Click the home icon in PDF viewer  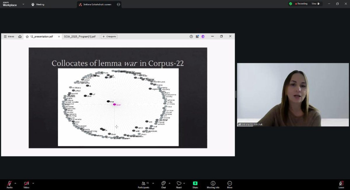pos(20,37)
